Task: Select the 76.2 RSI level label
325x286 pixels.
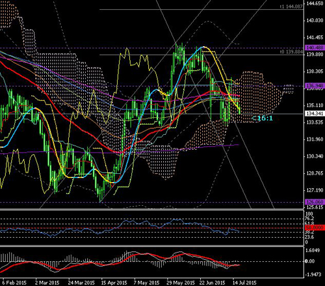Action: [309, 218]
